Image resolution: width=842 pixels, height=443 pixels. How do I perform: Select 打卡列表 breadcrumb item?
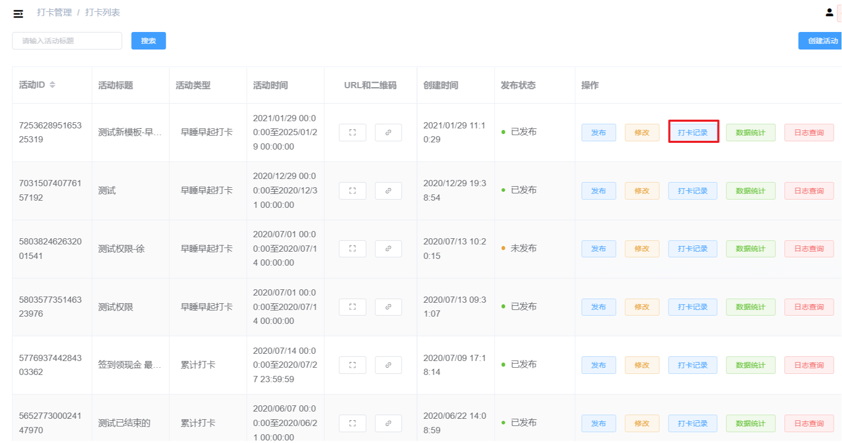pyautogui.click(x=102, y=12)
